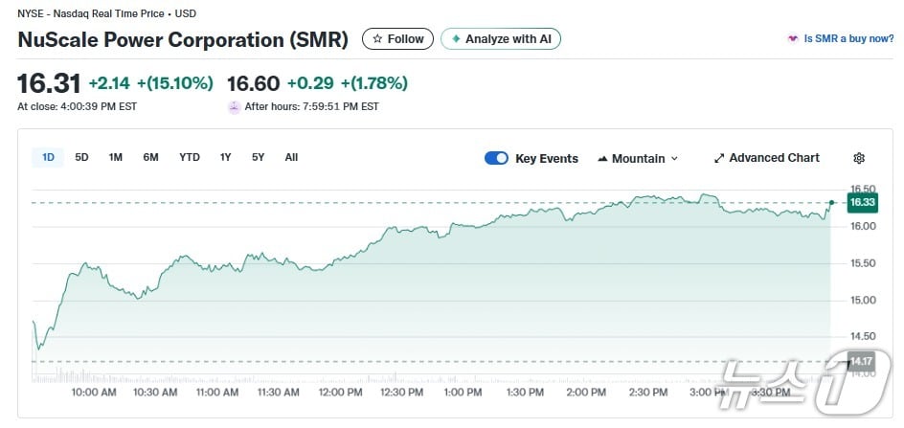Click the 16.33 current price label on chart
This screenshot has width=904, height=428.
pos(863,202)
